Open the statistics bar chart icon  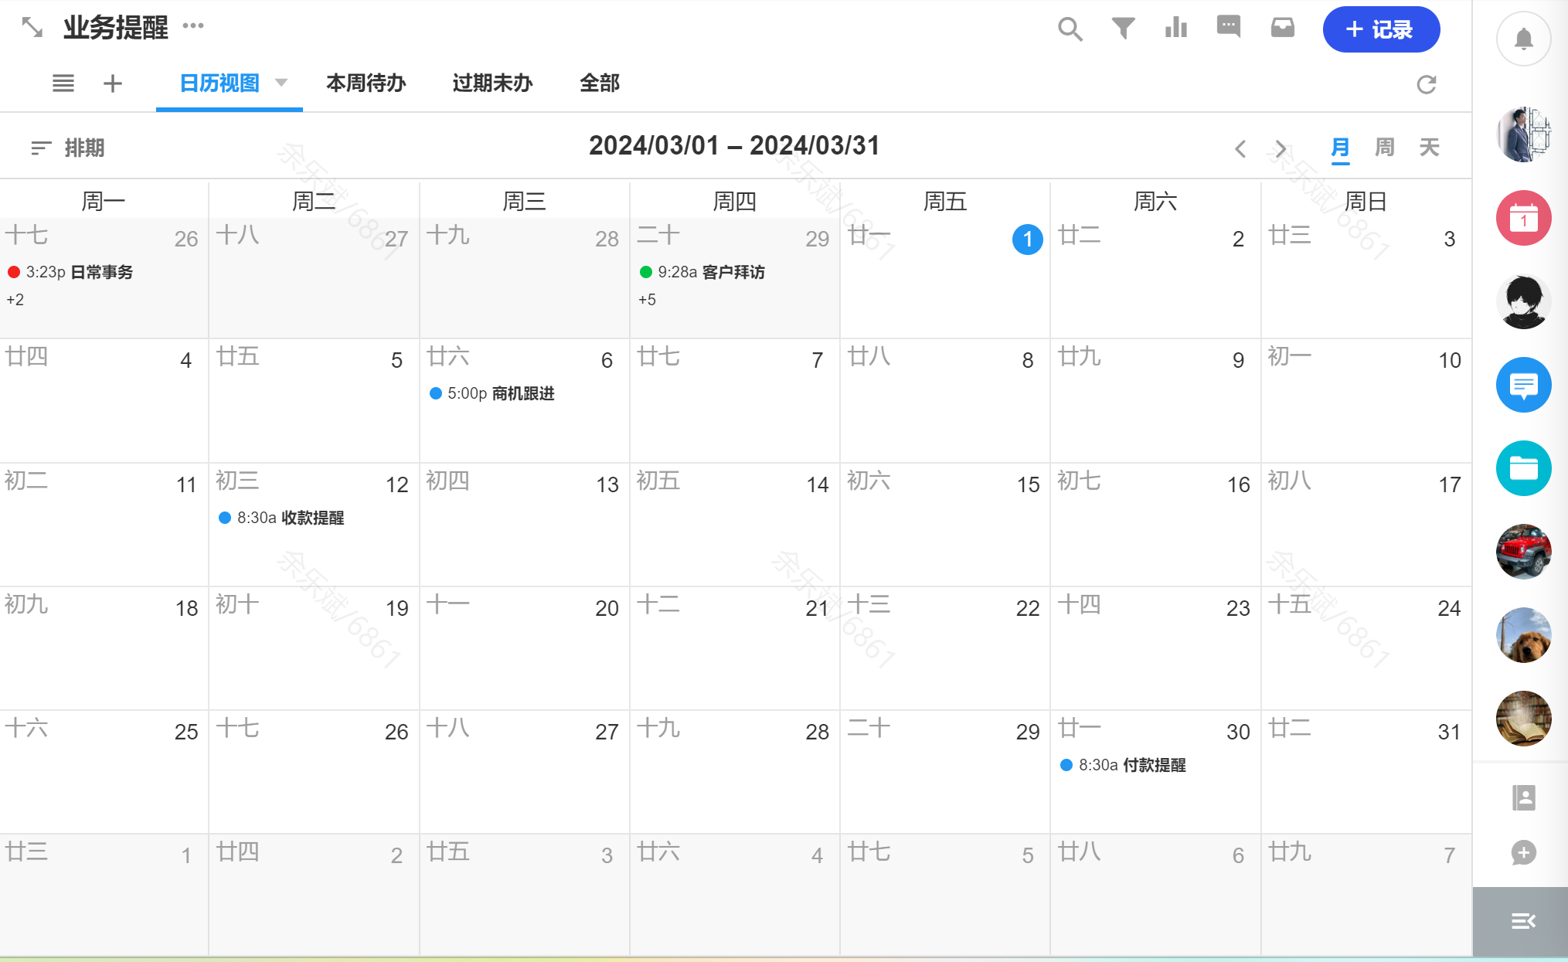click(x=1175, y=29)
